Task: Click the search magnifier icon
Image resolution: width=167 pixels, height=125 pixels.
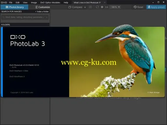Action: point(3,17)
